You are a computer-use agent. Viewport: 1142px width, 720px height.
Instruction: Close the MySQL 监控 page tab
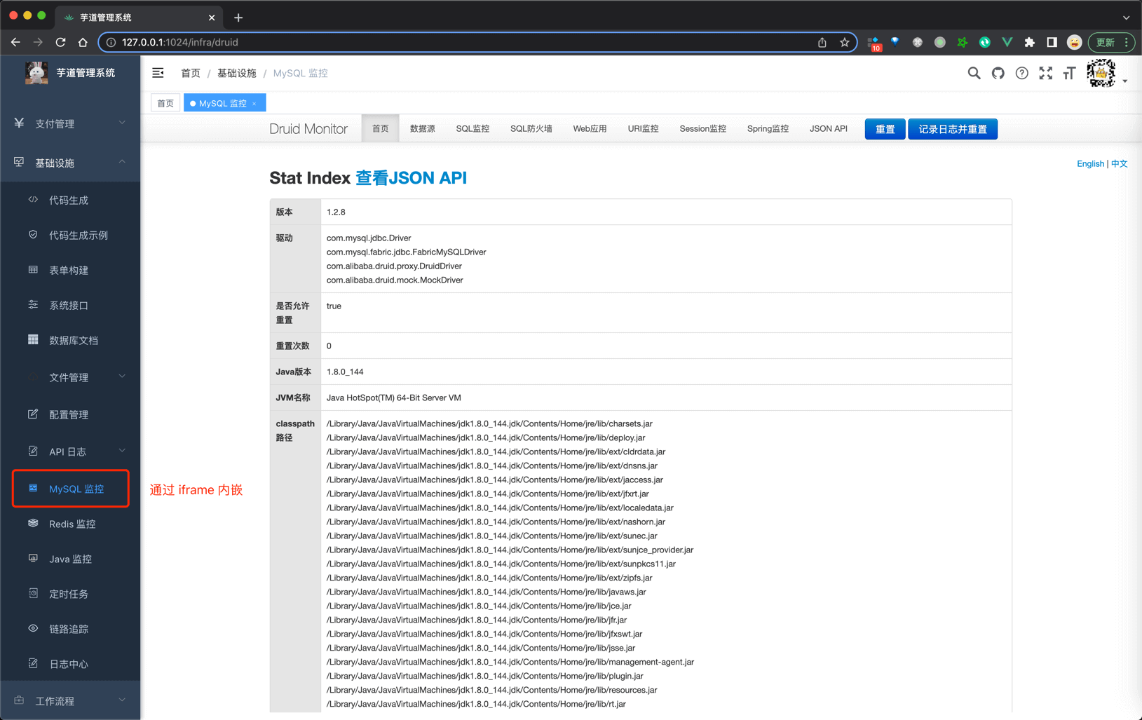(x=254, y=104)
